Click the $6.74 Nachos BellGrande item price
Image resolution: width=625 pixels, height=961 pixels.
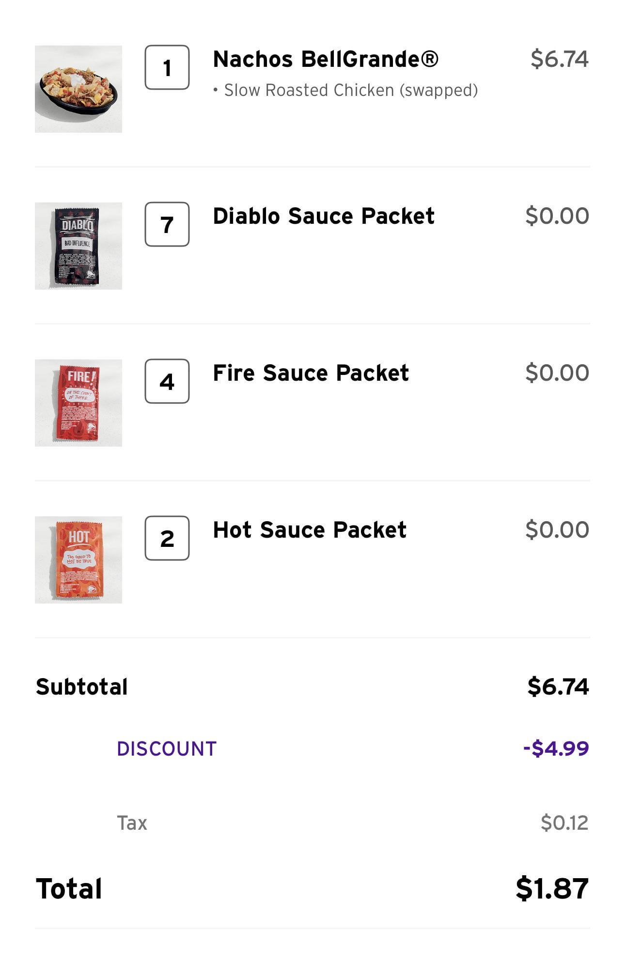[559, 59]
